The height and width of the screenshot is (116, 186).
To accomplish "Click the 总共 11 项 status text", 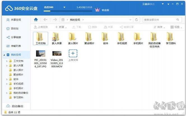I will point(14,112).
